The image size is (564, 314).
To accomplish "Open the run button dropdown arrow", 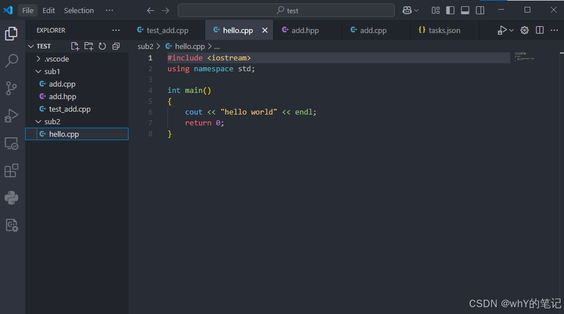I will [x=511, y=31].
